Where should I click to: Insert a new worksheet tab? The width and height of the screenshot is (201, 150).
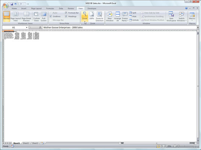[x=43, y=143]
